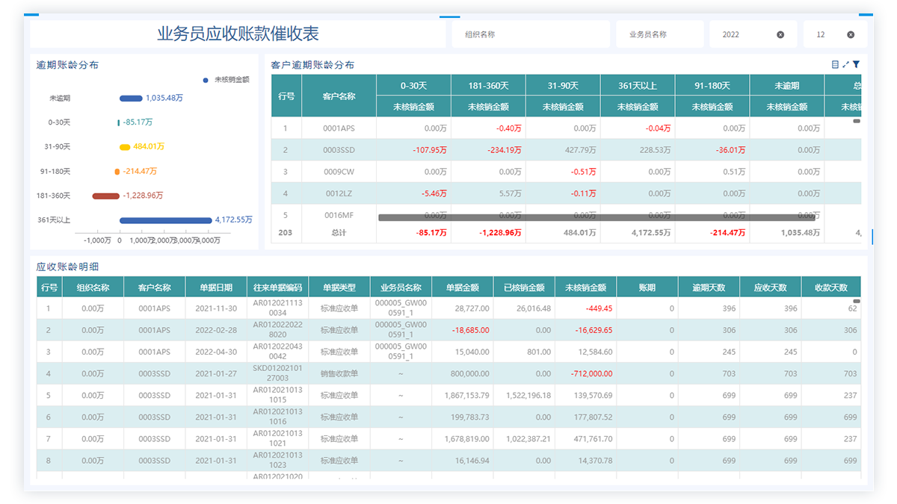897x504 pixels.
Task: Click the red 181-360天 bar
Action: [105, 196]
